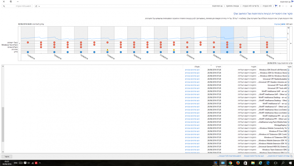This screenshot has height=166, width=294.
Task: Navigate to 'אבטחה ותחזוקה' breadcrumb
Action: (233, 6)
